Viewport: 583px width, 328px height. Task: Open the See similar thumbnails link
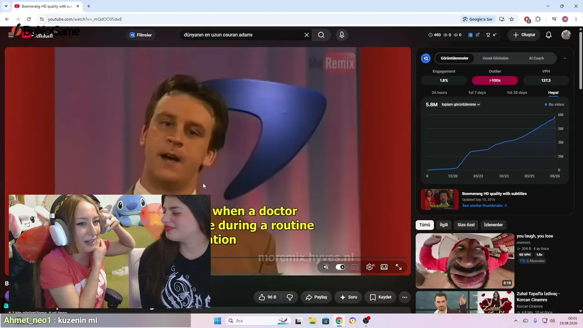(x=485, y=205)
